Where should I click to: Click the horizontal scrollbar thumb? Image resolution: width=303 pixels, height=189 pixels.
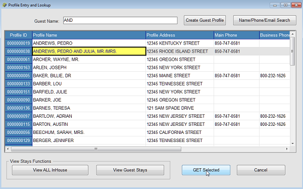(x=96, y=149)
